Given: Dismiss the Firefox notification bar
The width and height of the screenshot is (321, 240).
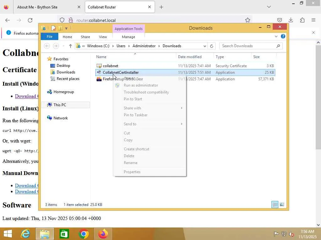Looking at the screenshot, I should click(313, 32).
